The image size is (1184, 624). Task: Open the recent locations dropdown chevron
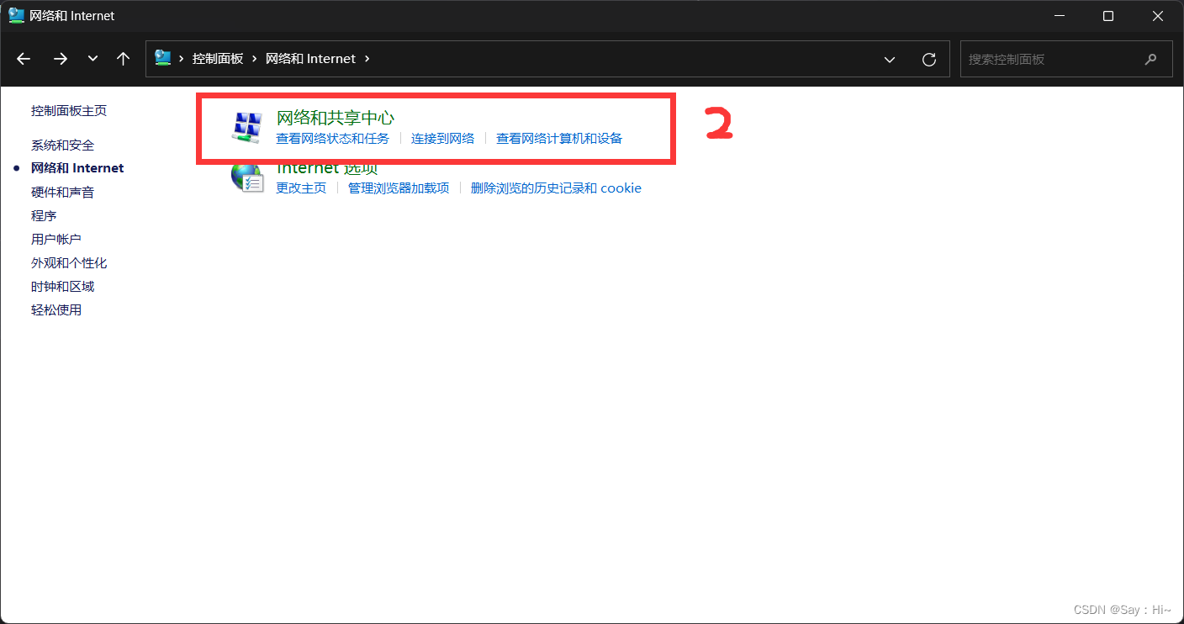pyautogui.click(x=92, y=59)
